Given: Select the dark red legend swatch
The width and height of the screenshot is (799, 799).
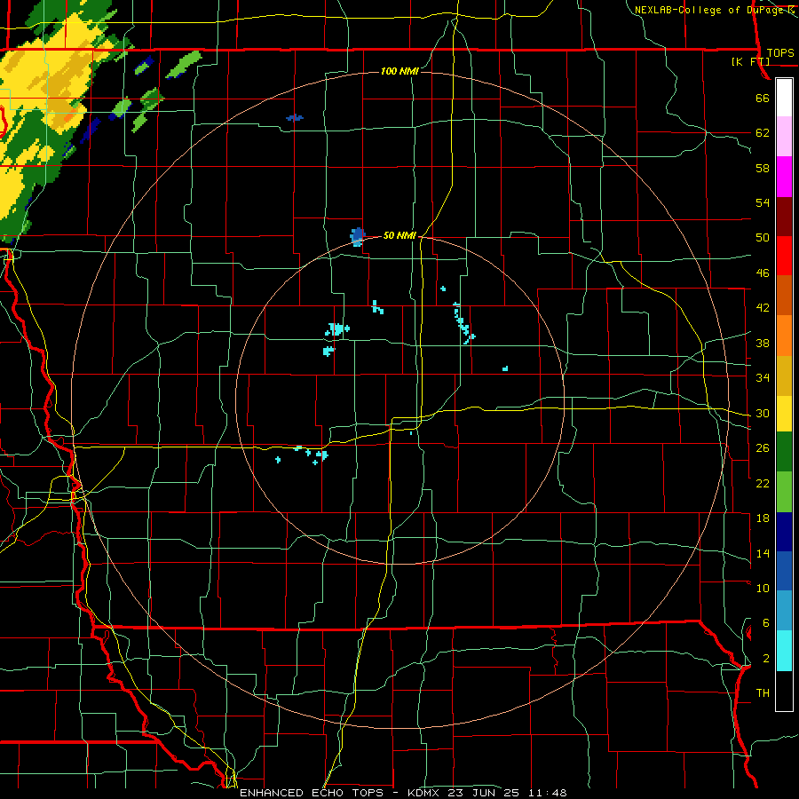Looking at the screenshot, I should click(784, 218).
